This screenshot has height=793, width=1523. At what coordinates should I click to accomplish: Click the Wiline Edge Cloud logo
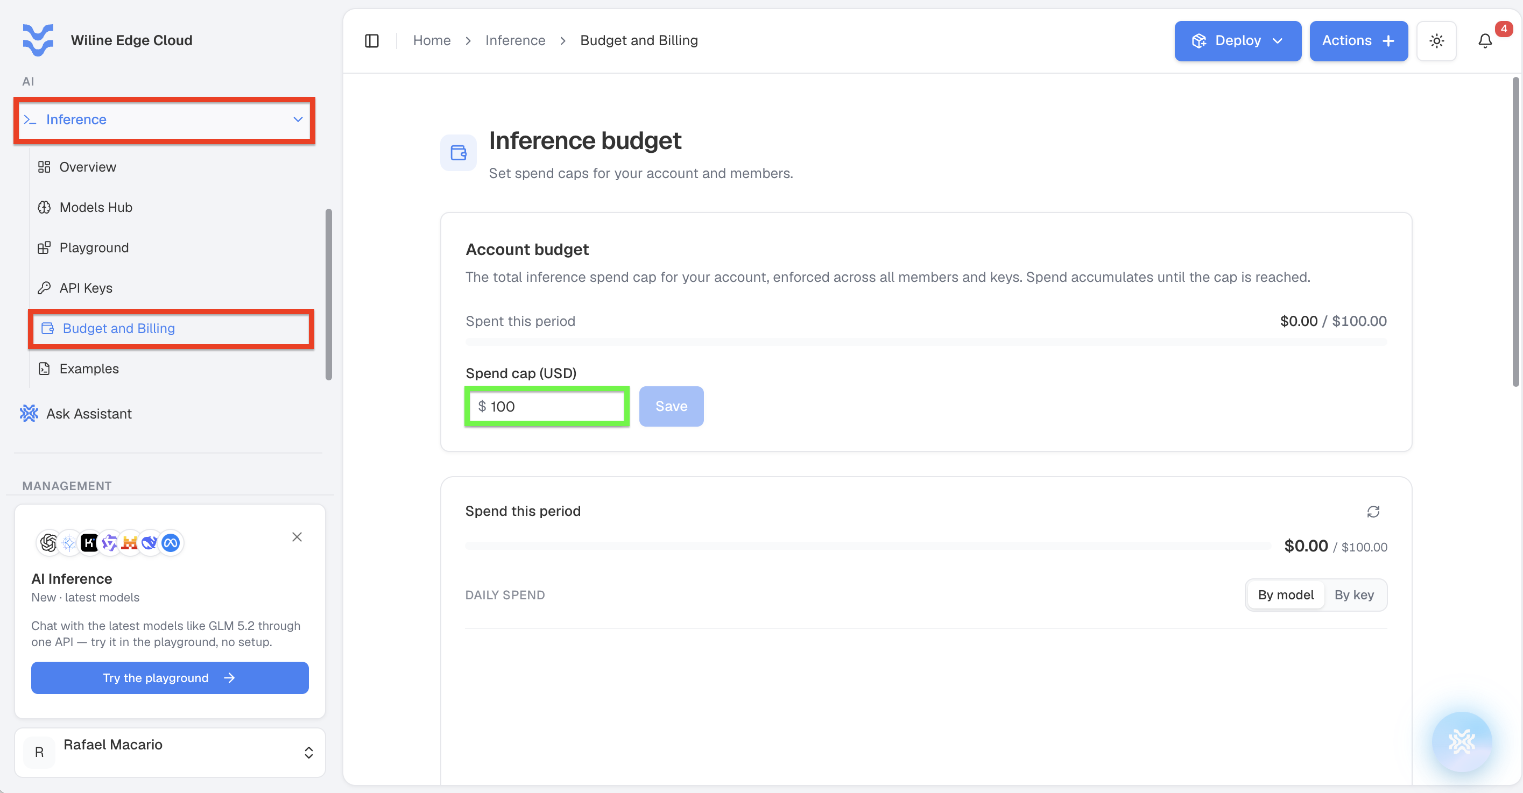pyautogui.click(x=38, y=40)
